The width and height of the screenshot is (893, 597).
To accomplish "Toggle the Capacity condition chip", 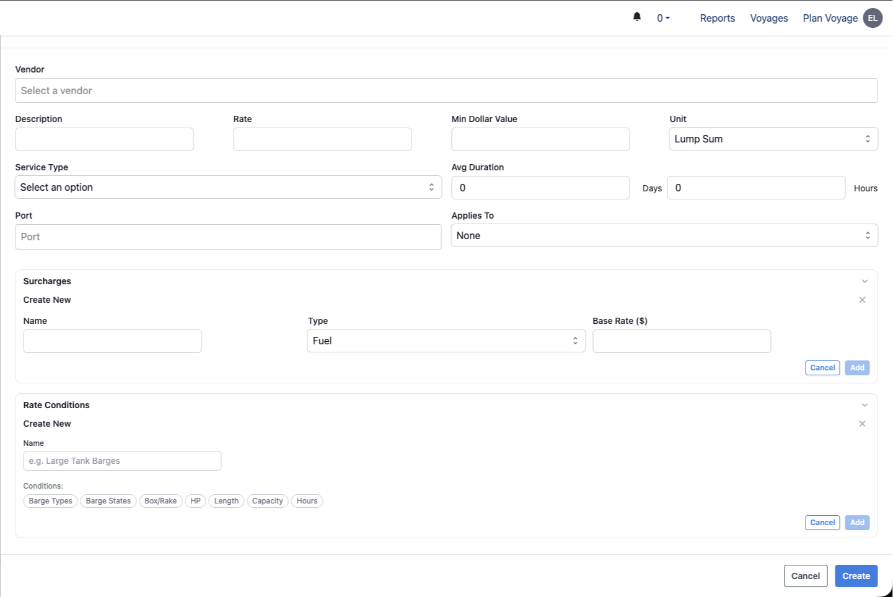I will (267, 501).
